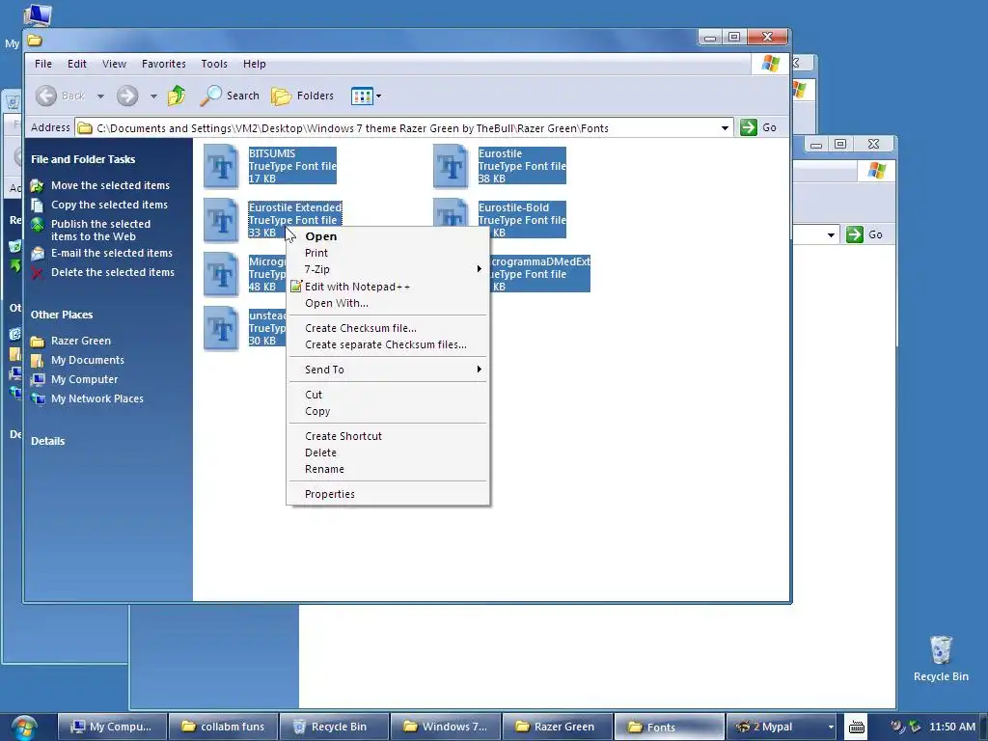Click the Windows Start orb
Viewport: 988px width, 741px height.
pos(24,727)
